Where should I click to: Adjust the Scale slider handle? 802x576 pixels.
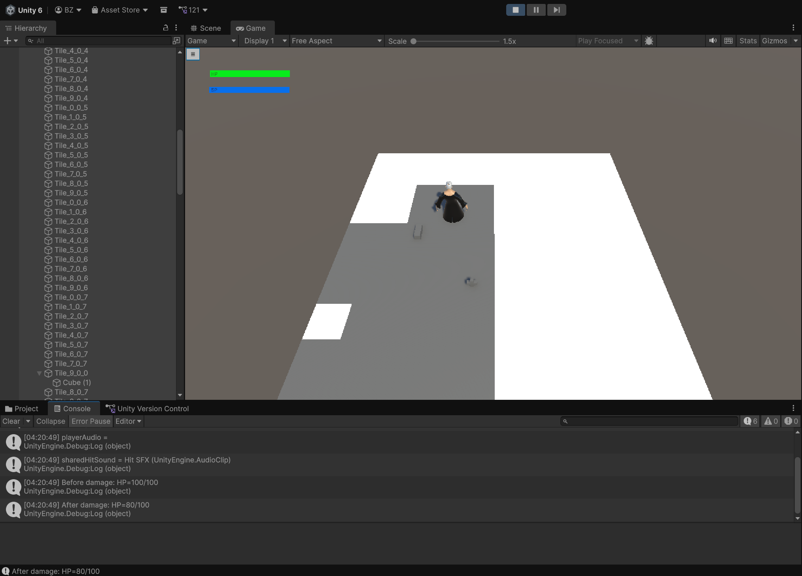(413, 41)
